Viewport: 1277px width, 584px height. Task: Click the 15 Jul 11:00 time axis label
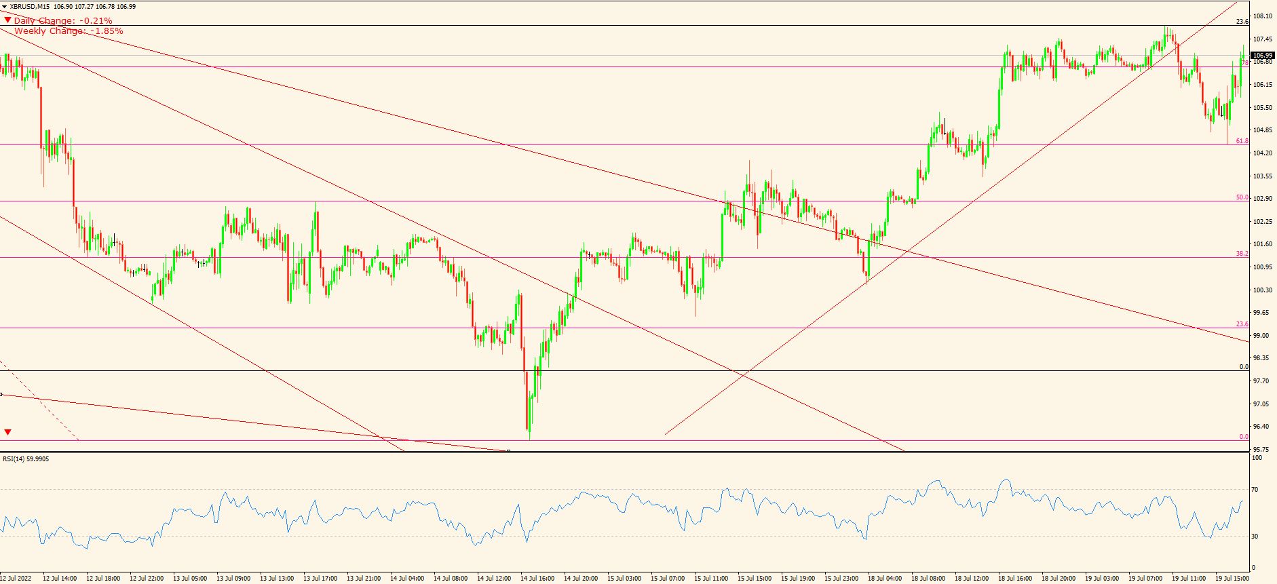coord(711,579)
